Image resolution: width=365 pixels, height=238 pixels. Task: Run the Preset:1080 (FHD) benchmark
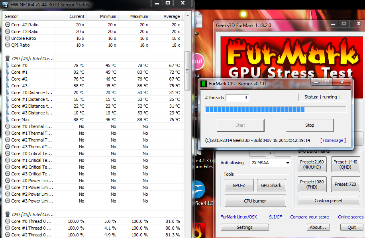(312, 184)
